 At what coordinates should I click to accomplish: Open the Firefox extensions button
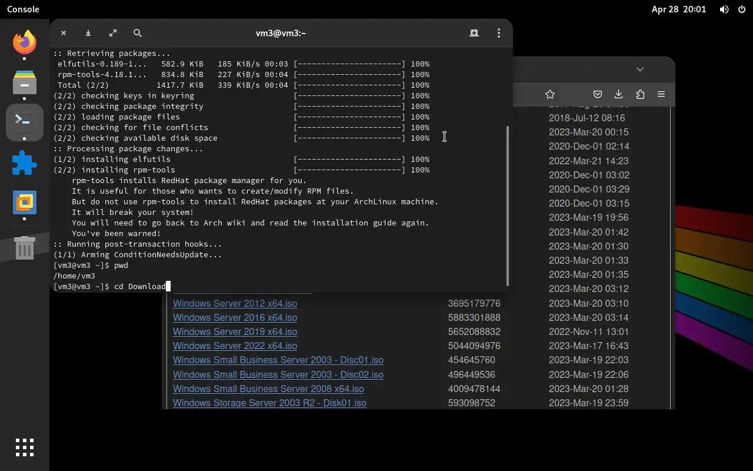tap(640, 94)
